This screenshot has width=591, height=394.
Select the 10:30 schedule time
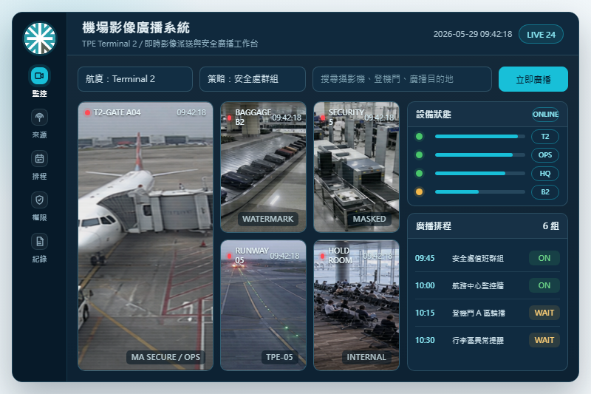[x=425, y=340]
